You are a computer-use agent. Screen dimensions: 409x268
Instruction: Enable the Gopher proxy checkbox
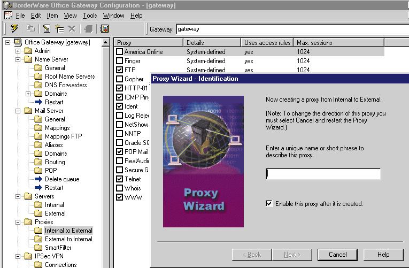(x=119, y=79)
